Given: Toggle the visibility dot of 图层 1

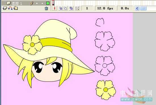Looking at the screenshot, I should tap(37, 3).
